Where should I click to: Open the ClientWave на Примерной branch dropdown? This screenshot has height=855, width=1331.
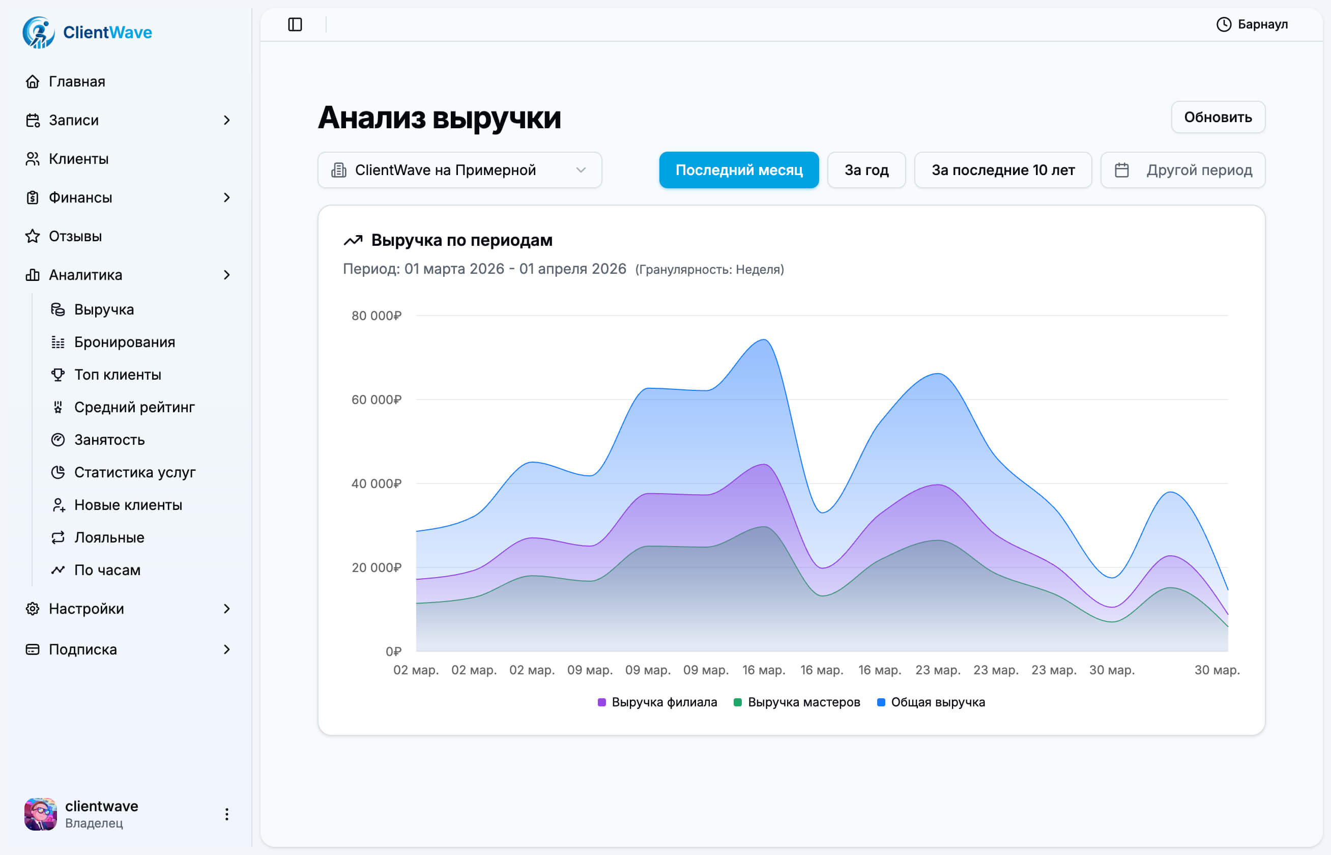pyautogui.click(x=459, y=170)
